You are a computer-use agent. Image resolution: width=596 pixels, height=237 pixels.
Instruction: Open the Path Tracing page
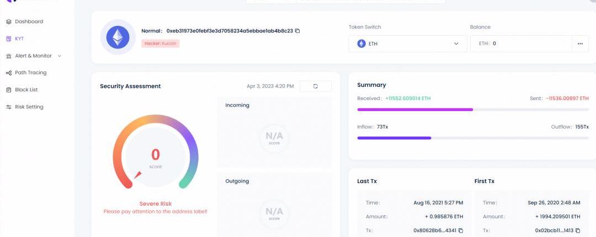[x=30, y=73]
